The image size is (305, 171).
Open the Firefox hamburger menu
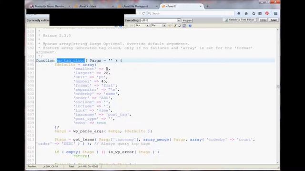coord(275,13)
